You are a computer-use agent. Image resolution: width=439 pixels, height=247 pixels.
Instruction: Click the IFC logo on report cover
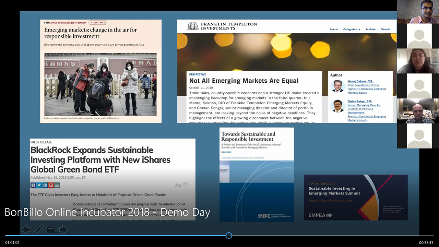274,216
